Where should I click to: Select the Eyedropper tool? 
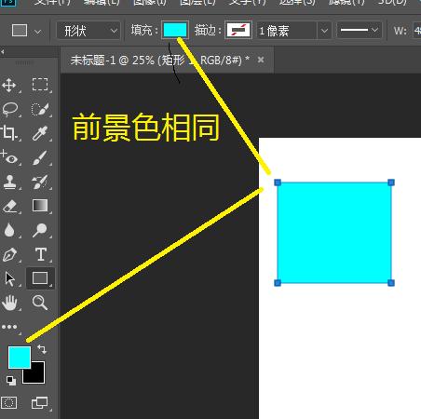(40, 133)
